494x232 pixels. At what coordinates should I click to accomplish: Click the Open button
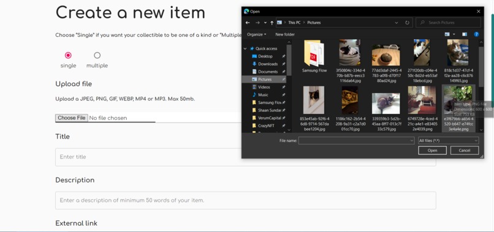[432, 151]
